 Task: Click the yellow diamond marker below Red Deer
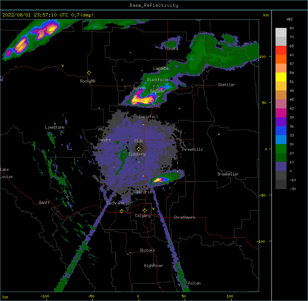point(152,100)
